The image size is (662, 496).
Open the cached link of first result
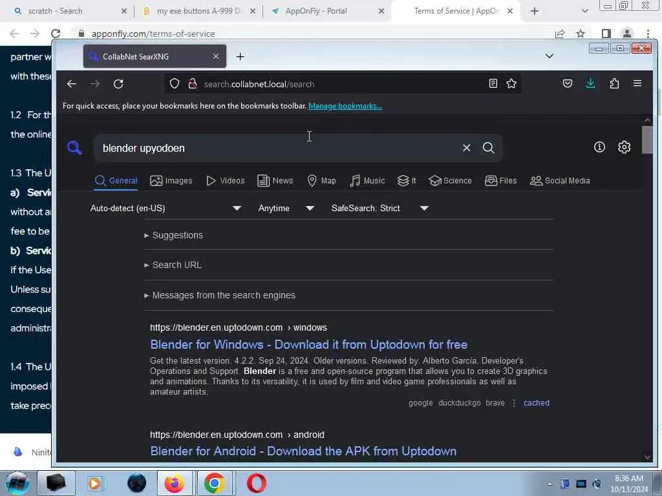point(536,403)
